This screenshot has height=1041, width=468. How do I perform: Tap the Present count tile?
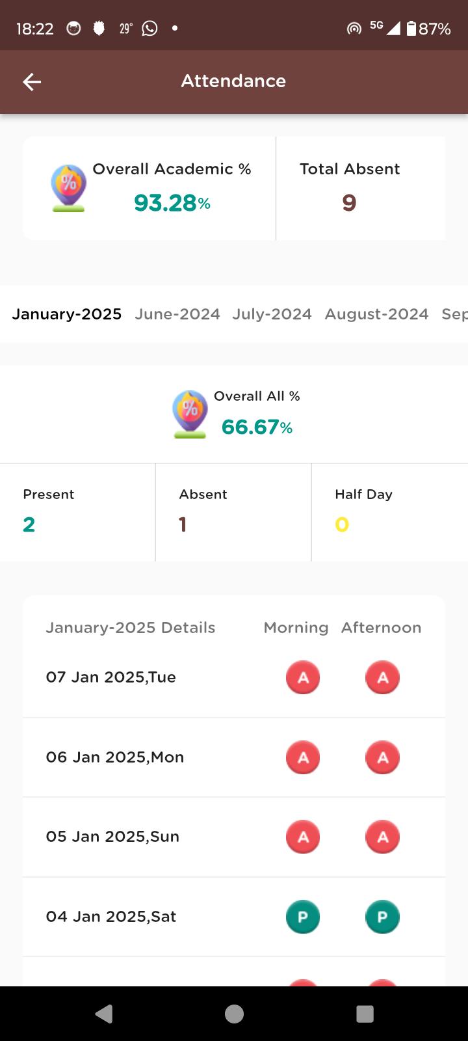77,512
